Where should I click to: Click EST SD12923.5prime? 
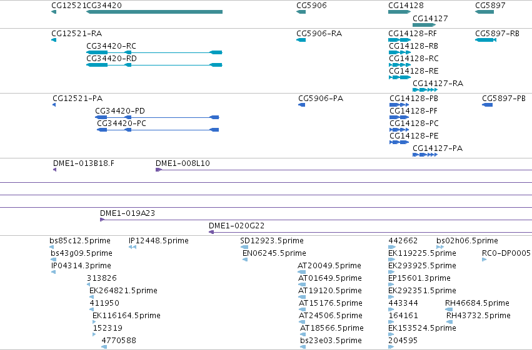(244, 247)
